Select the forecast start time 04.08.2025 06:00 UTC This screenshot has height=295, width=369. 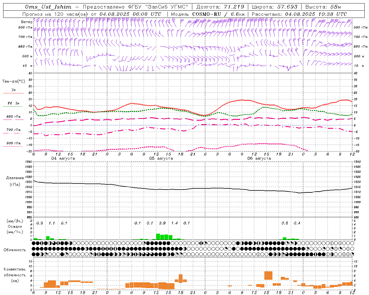130,14
